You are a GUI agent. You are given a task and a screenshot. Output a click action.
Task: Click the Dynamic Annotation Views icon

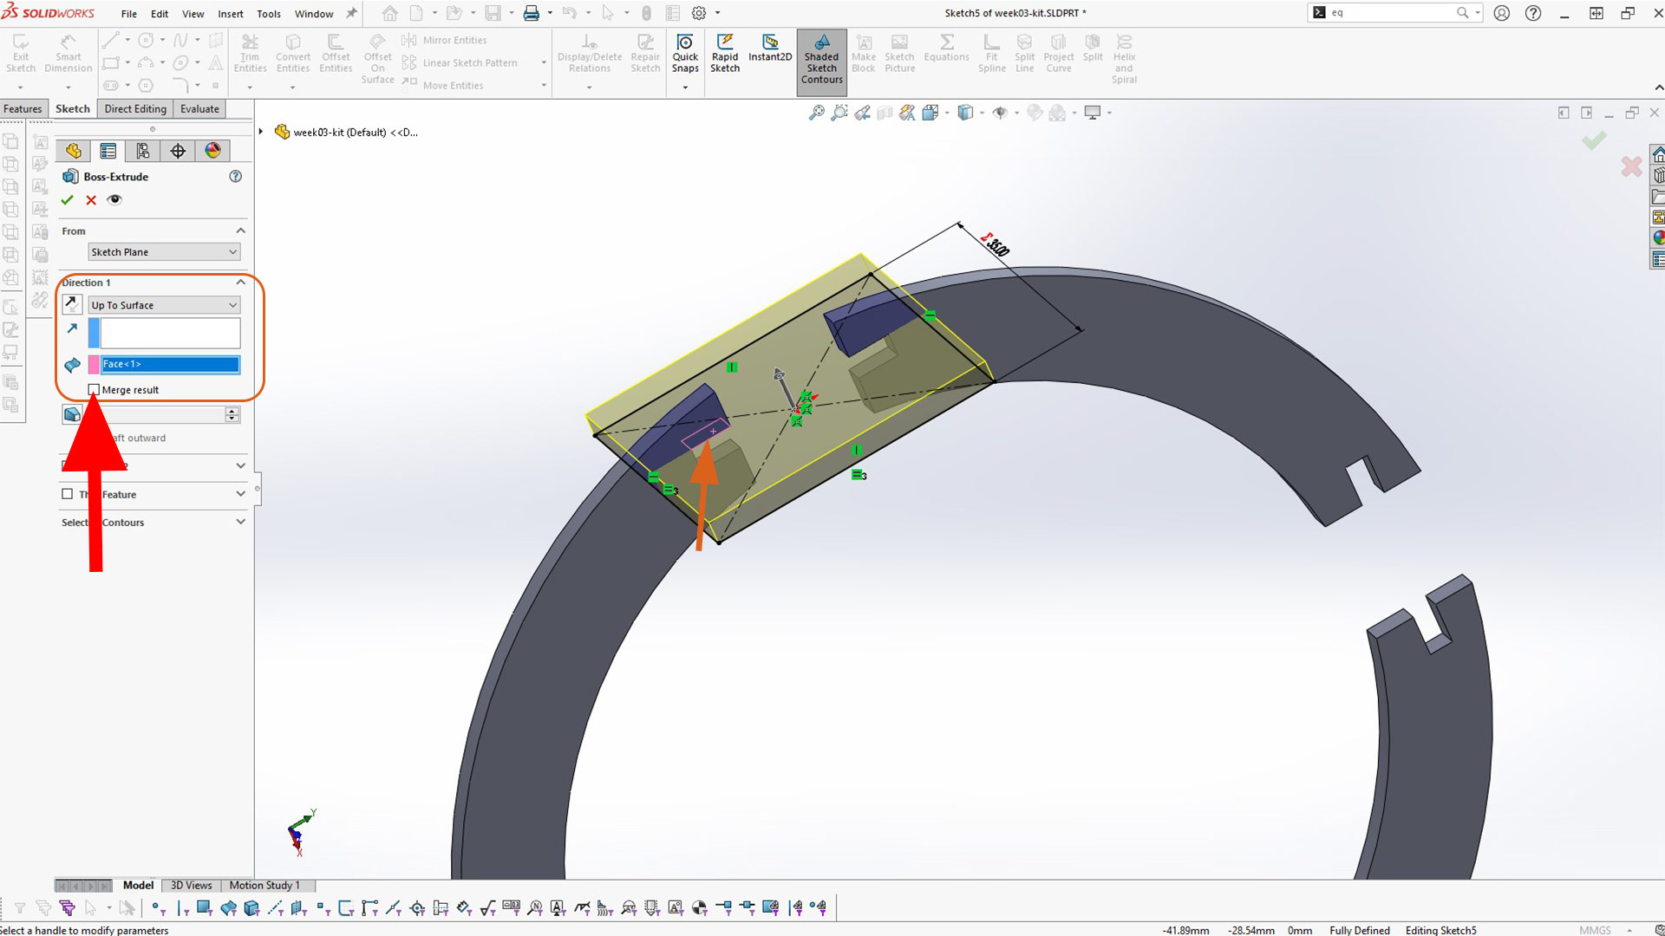click(x=907, y=113)
